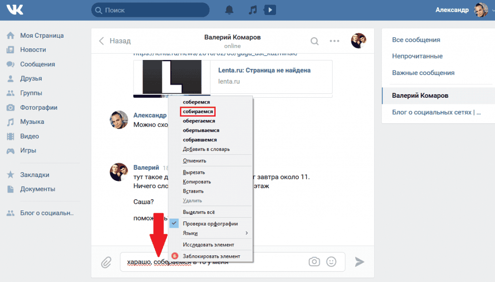Click the Заблокировать элемент red icon
495x282 pixels.
(175, 256)
